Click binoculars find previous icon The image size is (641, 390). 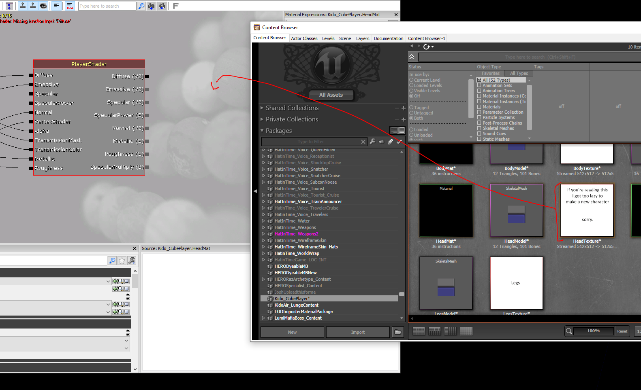pos(162,6)
